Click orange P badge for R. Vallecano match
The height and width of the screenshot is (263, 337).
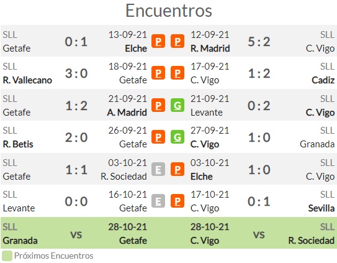click(158, 73)
